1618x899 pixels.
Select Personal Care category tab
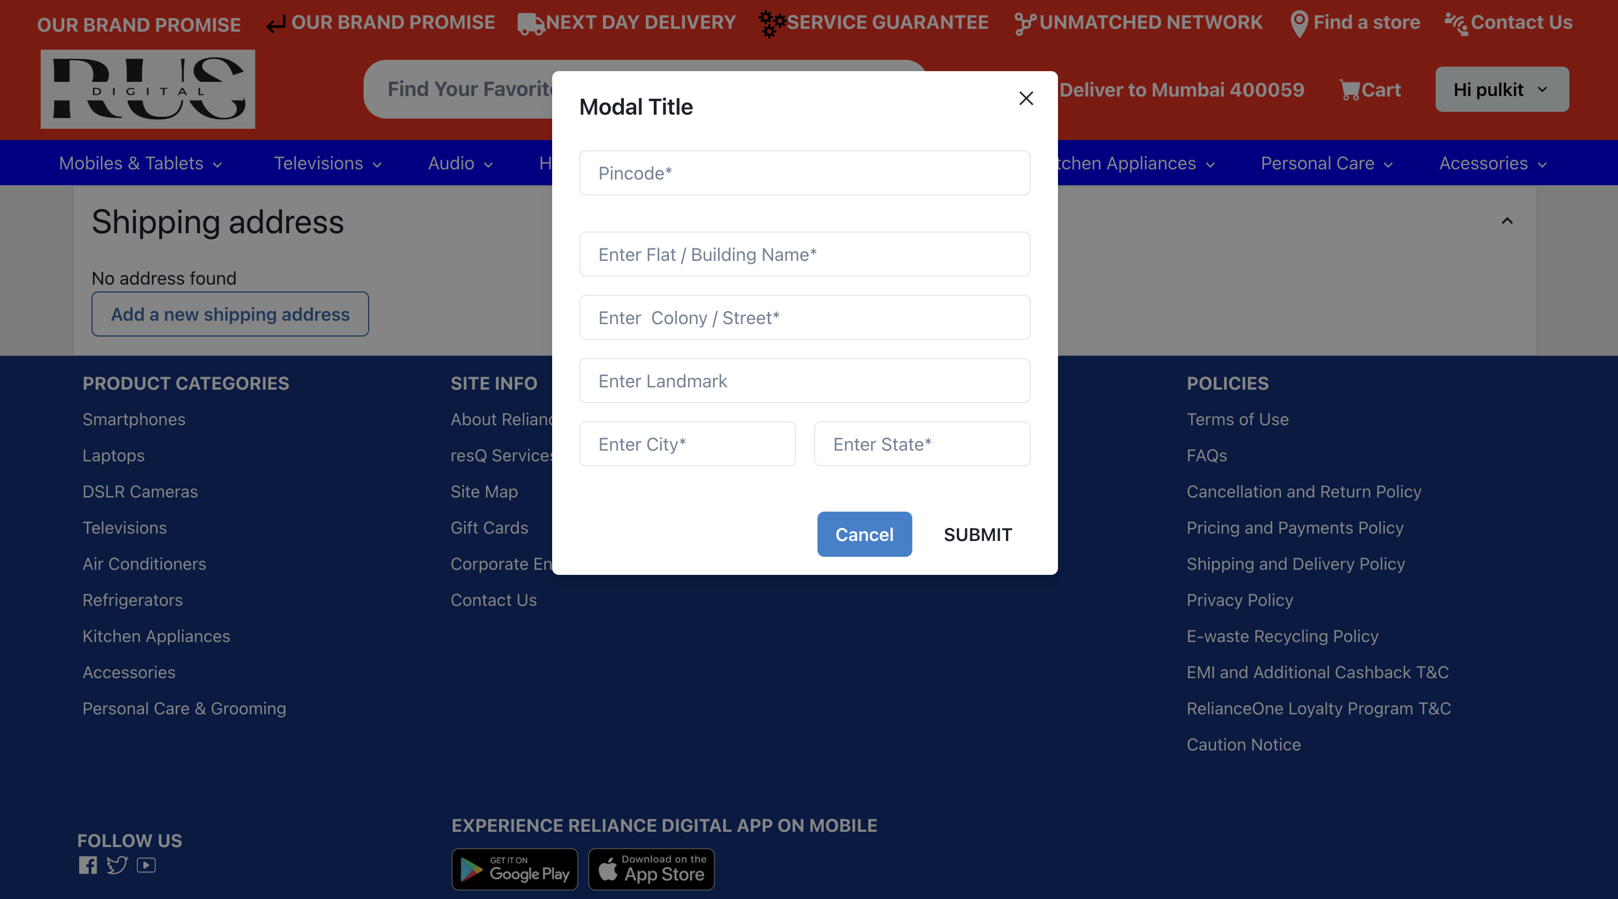1326,163
